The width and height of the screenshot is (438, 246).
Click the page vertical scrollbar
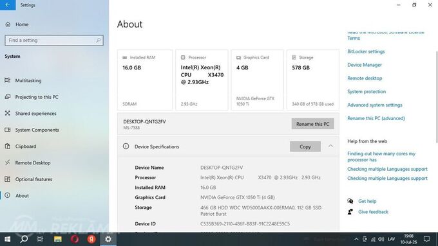(436, 97)
